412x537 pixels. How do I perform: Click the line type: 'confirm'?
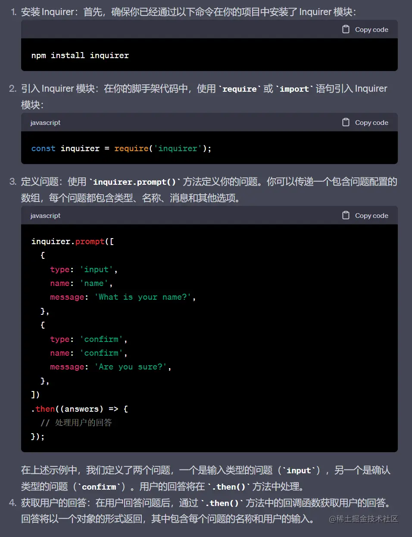tap(88, 339)
